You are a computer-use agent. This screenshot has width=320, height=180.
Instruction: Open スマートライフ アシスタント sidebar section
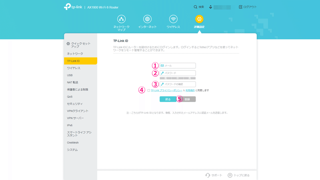80,134
